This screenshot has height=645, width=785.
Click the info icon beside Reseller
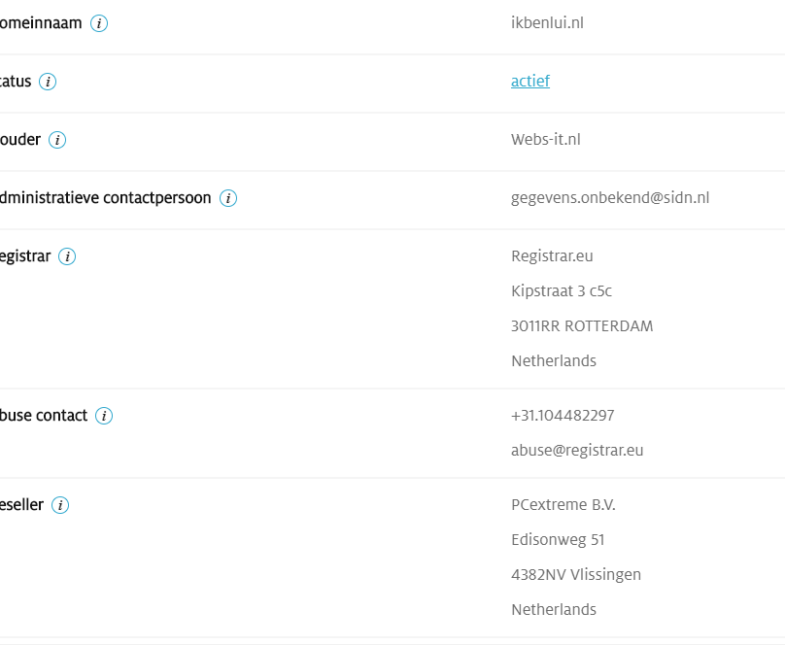60,505
